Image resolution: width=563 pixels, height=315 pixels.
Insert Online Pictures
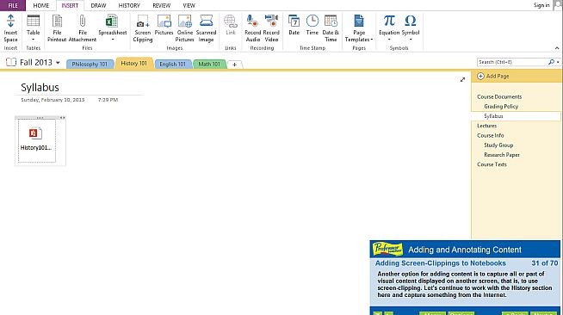185,28
